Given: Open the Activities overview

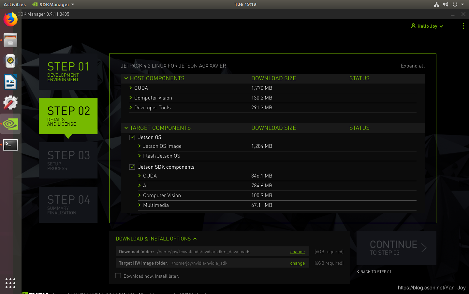Looking at the screenshot, I should coord(15,4).
